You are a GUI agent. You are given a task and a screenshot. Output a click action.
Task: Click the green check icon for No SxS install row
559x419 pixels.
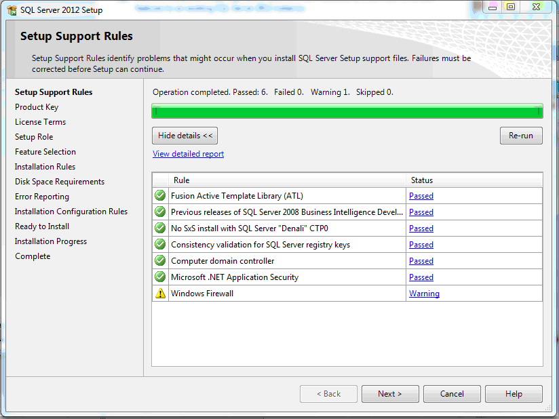160,228
